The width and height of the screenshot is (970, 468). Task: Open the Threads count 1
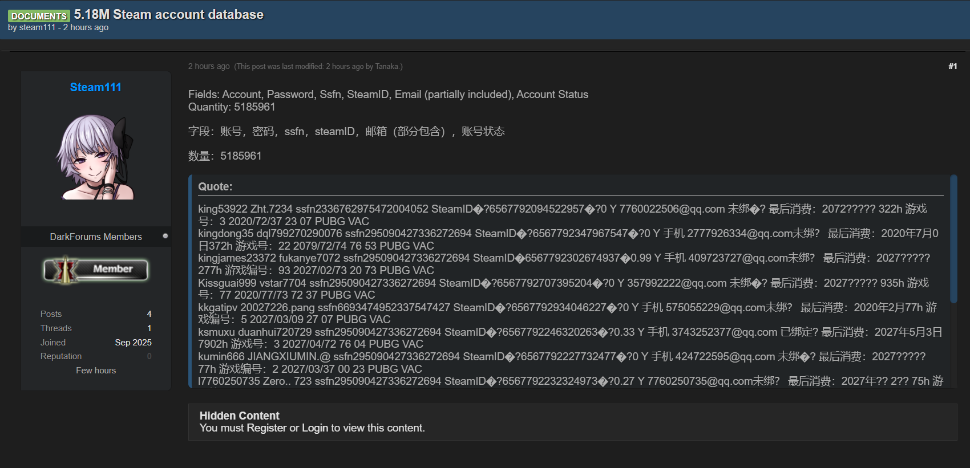[149, 328]
